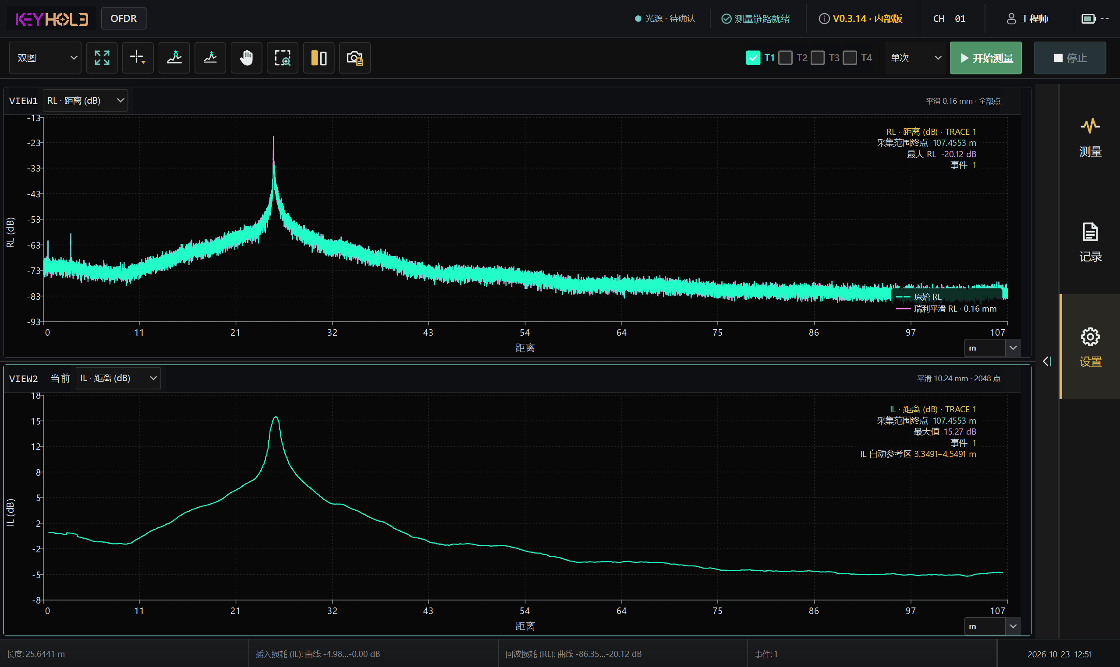Enable the T2 trace checkbox
1120x667 pixels.
[x=785, y=57]
